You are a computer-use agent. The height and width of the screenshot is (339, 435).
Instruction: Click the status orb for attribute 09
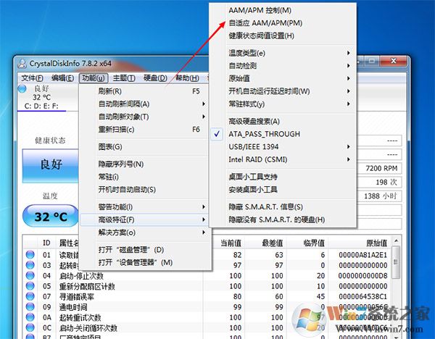(30, 307)
